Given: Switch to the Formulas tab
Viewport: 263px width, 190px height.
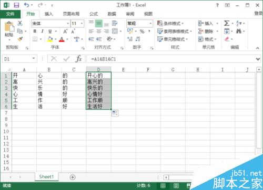Looking at the screenshot, I should (94, 14).
